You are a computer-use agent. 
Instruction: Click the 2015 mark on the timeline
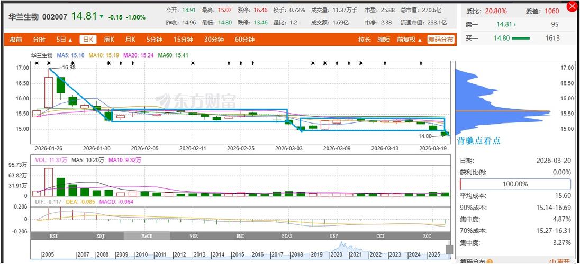[238, 255]
